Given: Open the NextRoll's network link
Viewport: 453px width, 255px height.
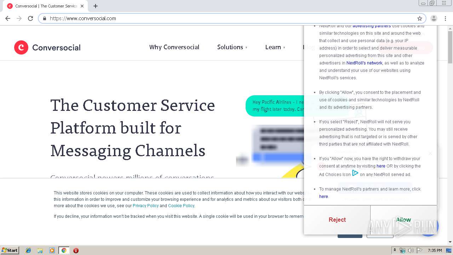Looking at the screenshot, I should click(x=364, y=63).
